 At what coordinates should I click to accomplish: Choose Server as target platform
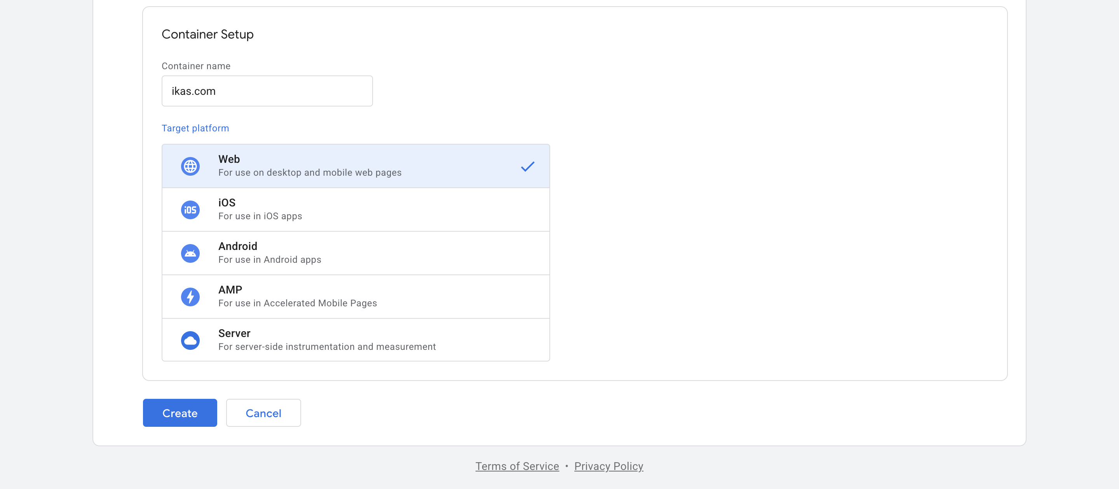tap(356, 339)
